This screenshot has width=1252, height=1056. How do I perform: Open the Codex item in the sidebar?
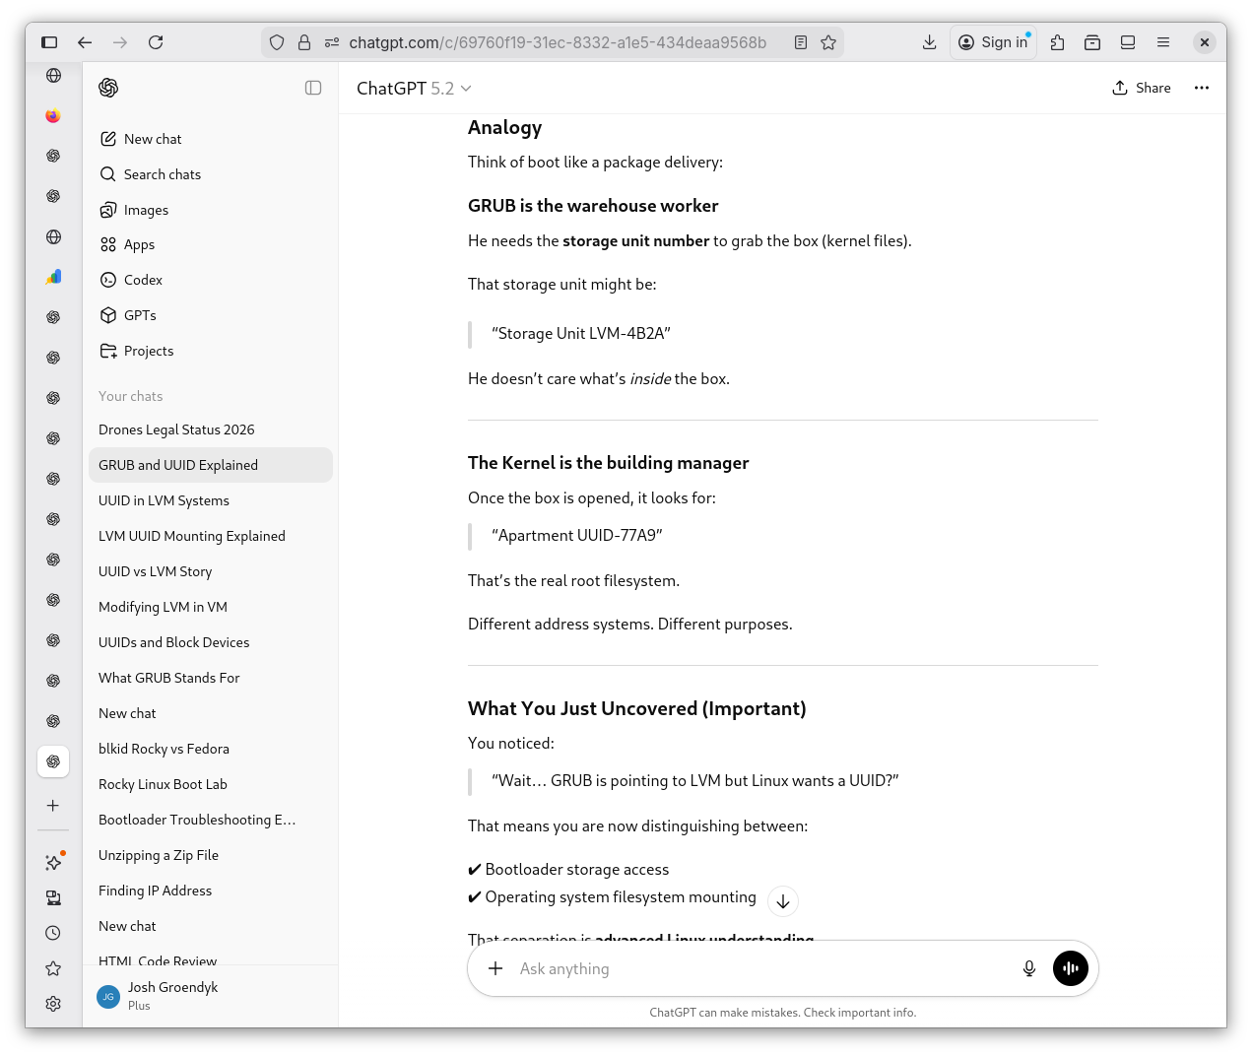point(143,280)
